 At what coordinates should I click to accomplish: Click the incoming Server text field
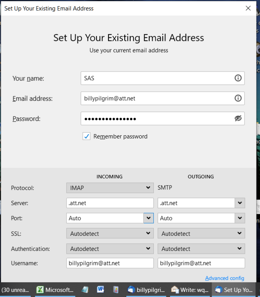pyautogui.click(x=110, y=203)
